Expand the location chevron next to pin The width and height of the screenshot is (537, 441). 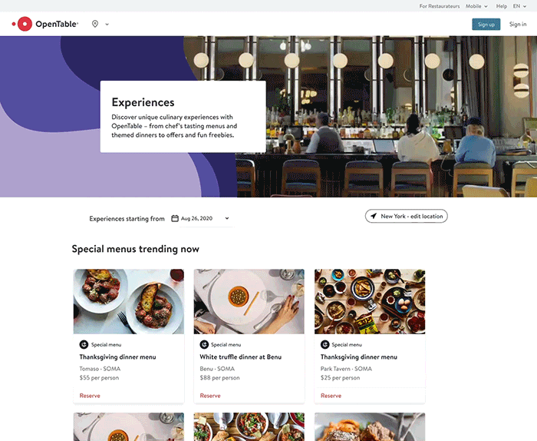(107, 25)
